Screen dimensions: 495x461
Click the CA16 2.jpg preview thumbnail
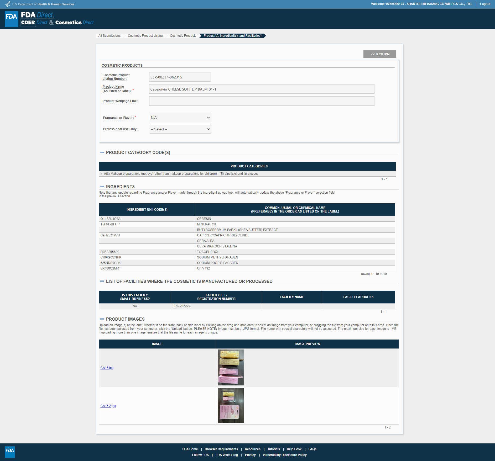(231, 405)
